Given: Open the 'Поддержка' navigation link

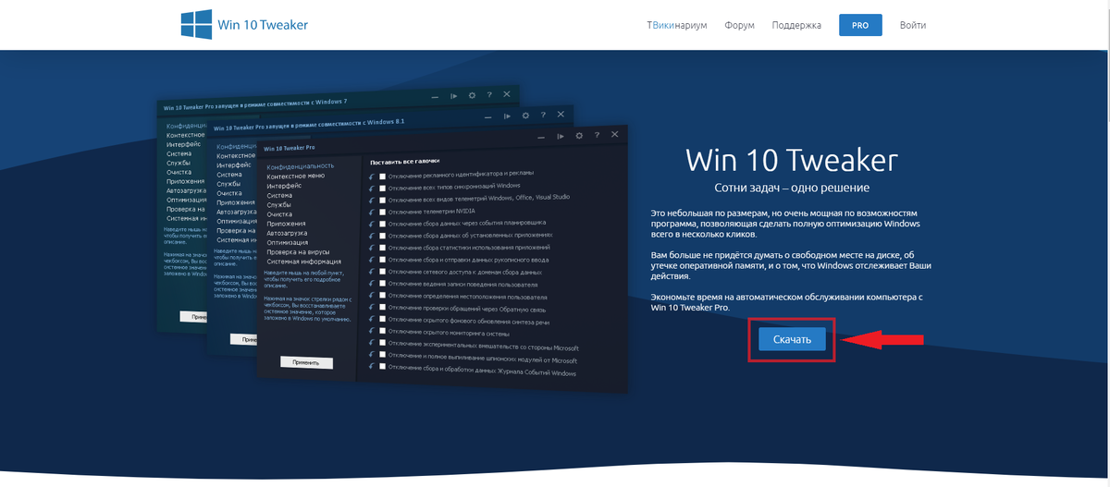Looking at the screenshot, I should point(796,25).
